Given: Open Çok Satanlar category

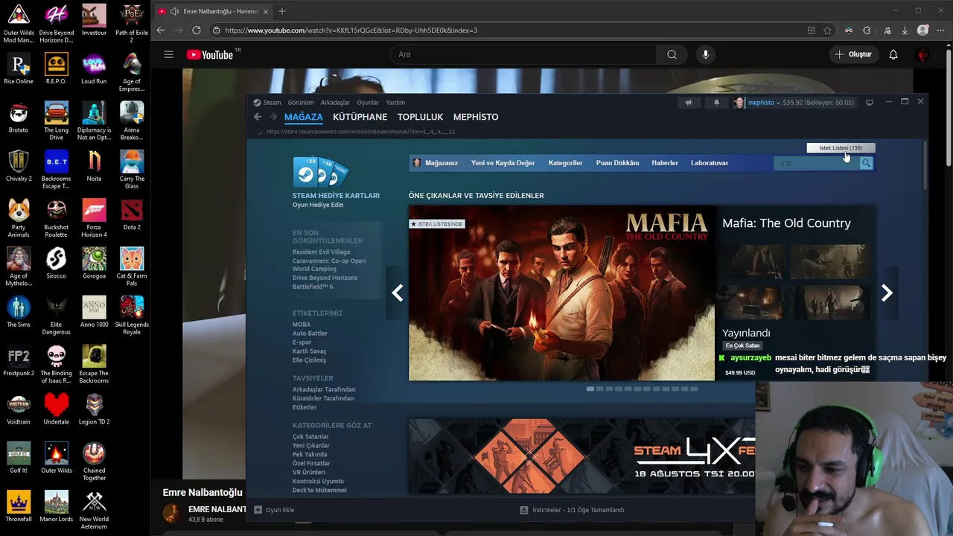Looking at the screenshot, I should pyautogui.click(x=310, y=437).
